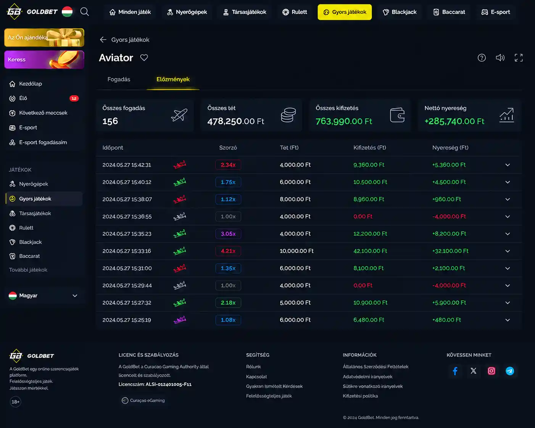Open the X social media icon
Viewport: 535px width, 428px height.
pyautogui.click(x=473, y=371)
